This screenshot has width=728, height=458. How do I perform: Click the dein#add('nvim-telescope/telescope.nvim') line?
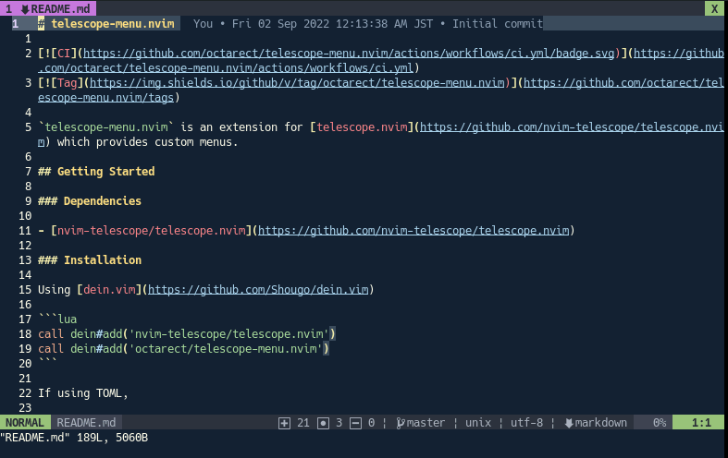pyautogui.click(x=187, y=333)
